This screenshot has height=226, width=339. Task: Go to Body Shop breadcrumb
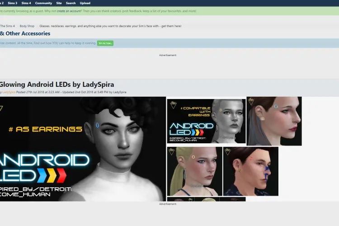[27, 26]
